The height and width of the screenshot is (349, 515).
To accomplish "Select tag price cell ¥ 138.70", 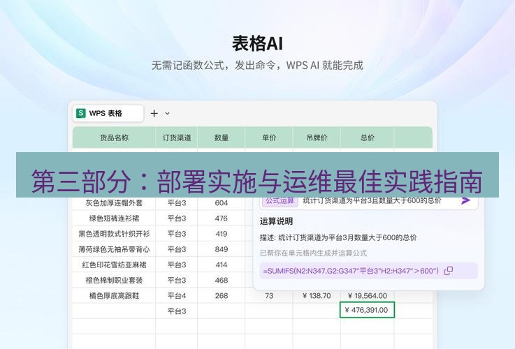I will click(x=317, y=296).
